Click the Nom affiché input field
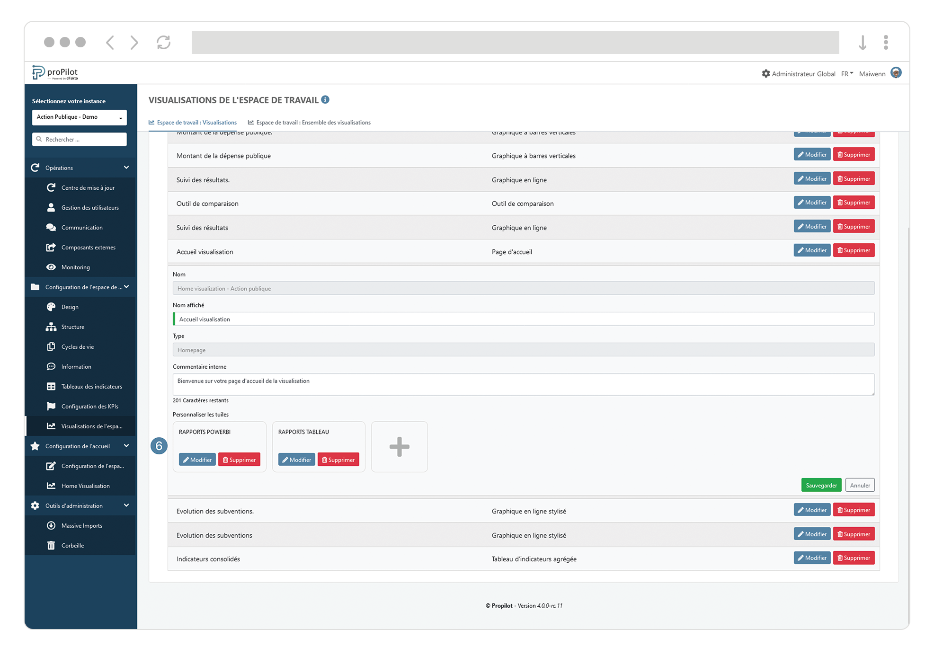 point(523,319)
